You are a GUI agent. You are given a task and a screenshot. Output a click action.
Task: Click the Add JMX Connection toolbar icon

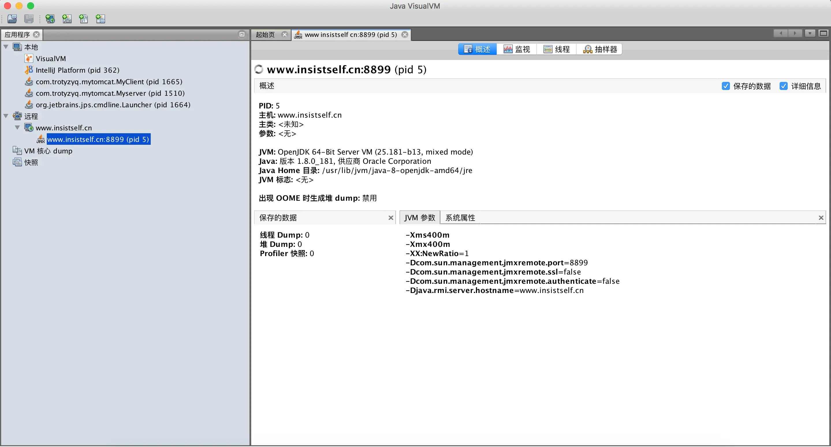click(x=67, y=19)
